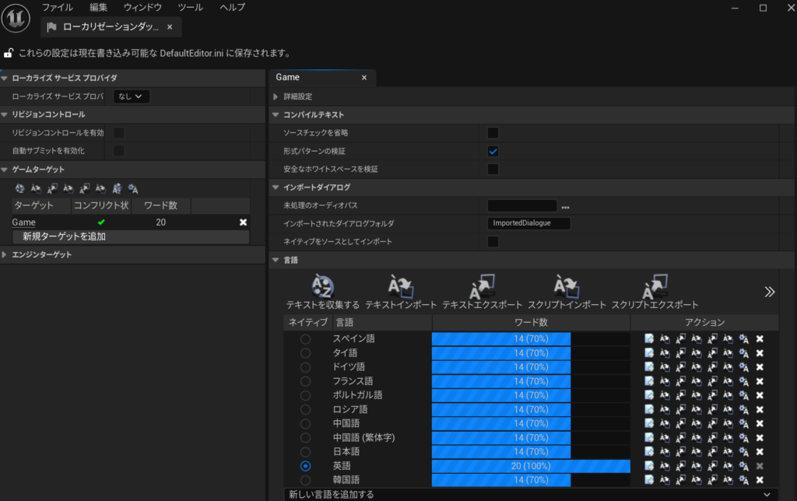Image resolution: width=797 pixels, height=501 pixels.
Task: Uncheck 形式パターンの検証 checkbox
Action: point(493,151)
